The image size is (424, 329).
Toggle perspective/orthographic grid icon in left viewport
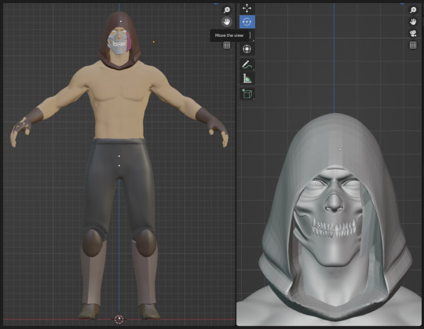227,46
